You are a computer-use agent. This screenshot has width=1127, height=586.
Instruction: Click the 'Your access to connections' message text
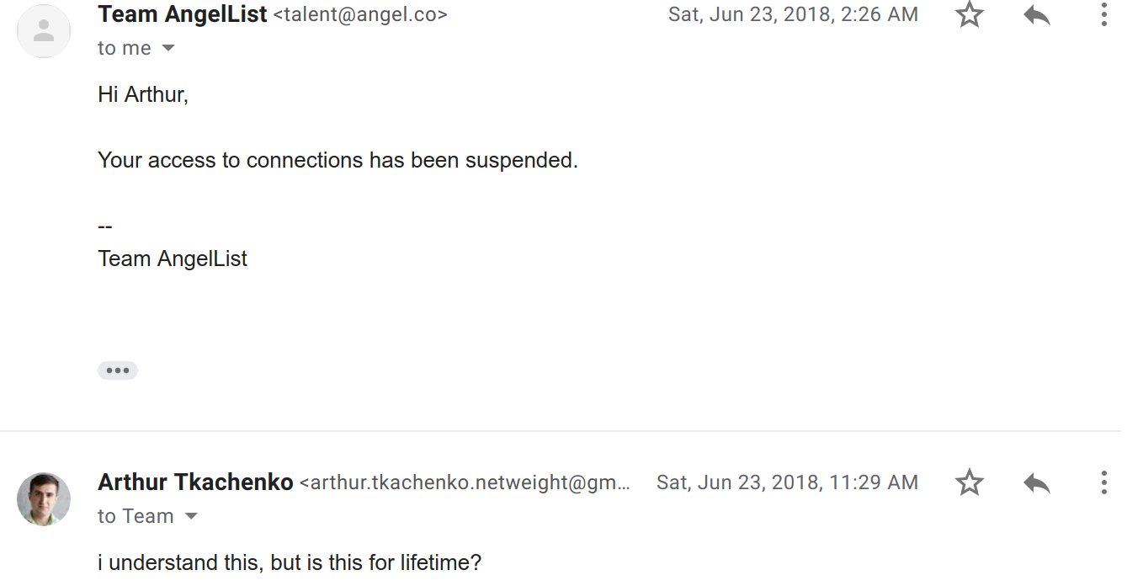(x=338, y=160)
